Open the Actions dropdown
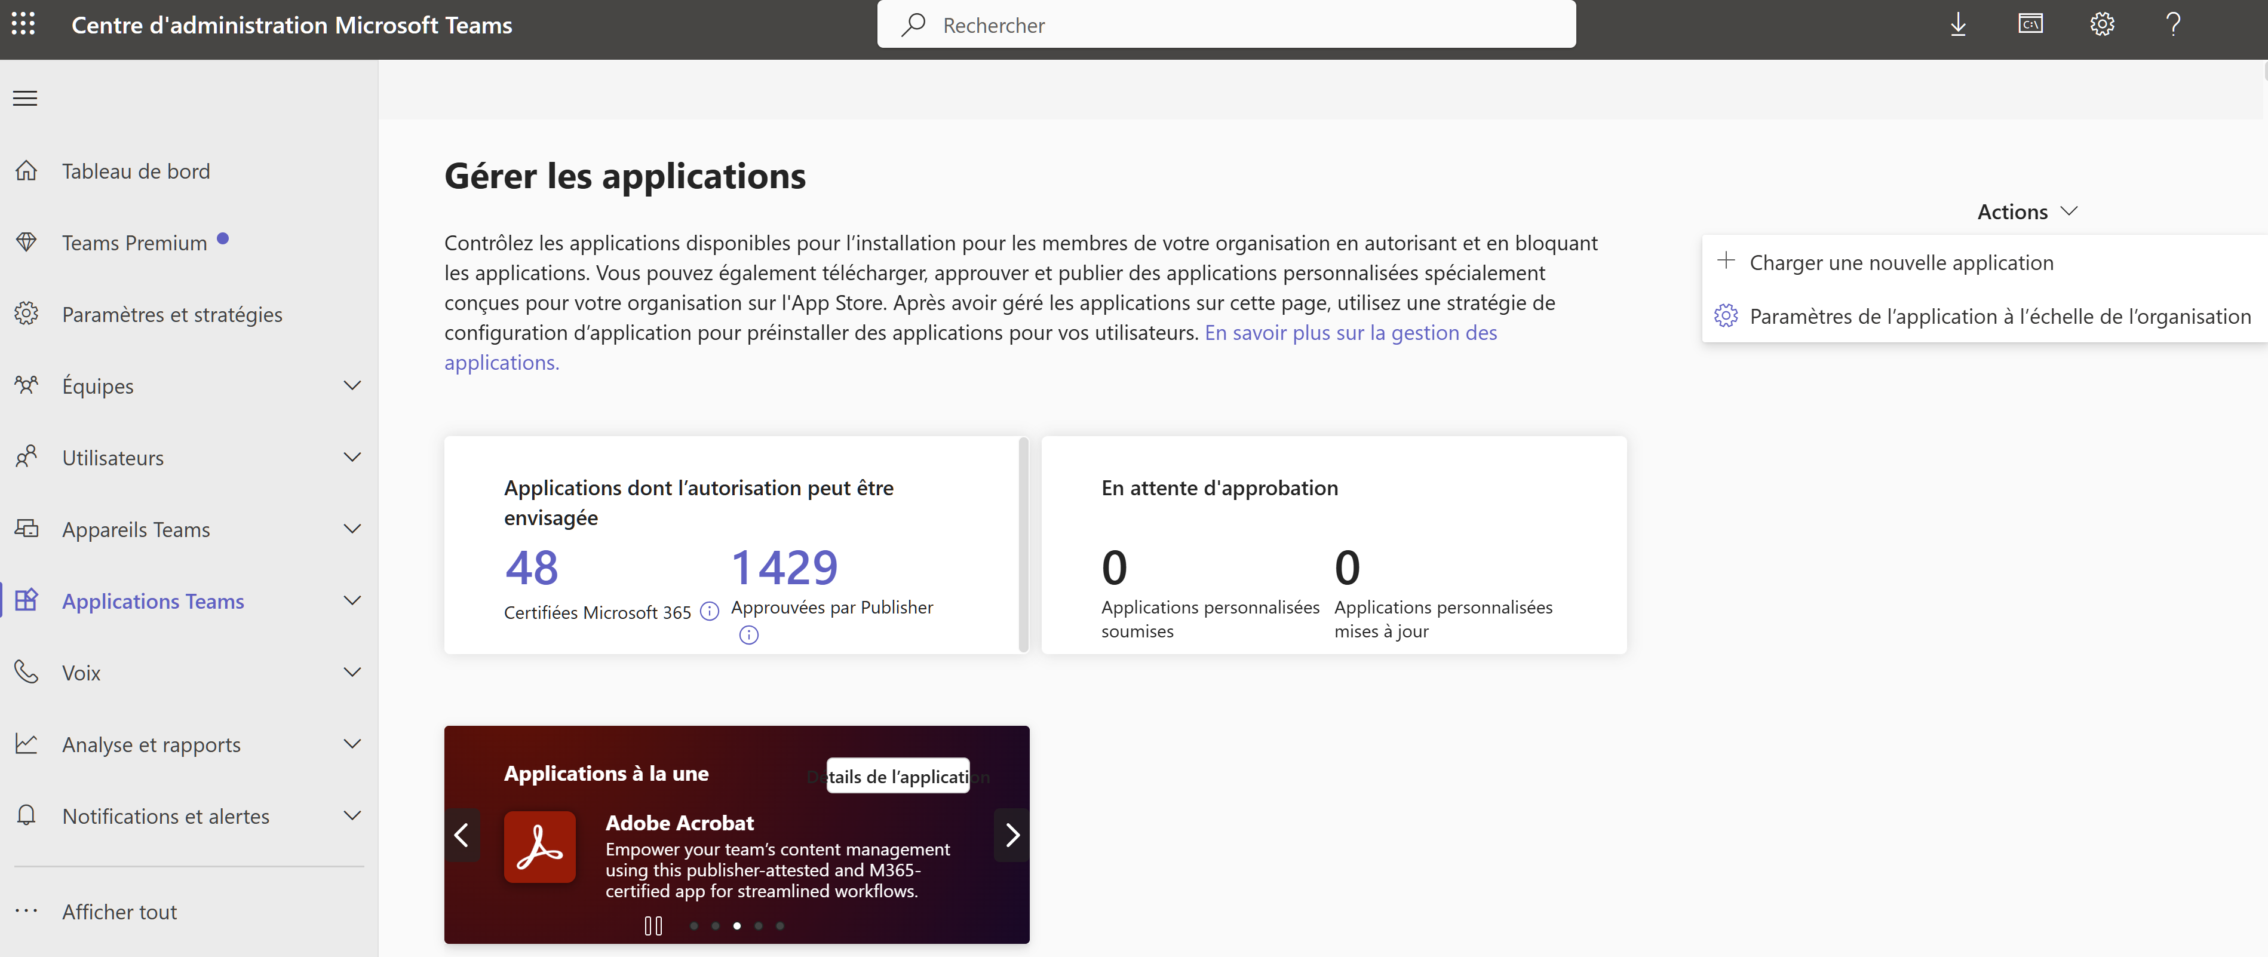This screenshot has height=957, width=2268. coord(2026,210)
